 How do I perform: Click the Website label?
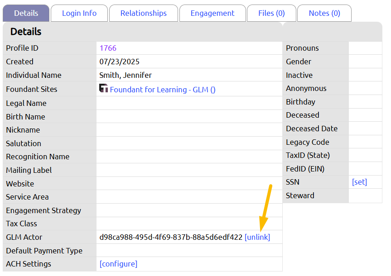[x=20, y=184]
